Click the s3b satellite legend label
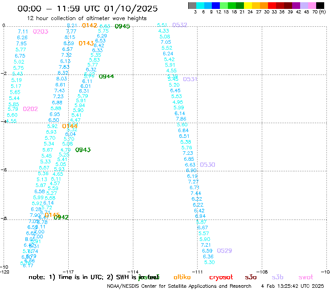330x290 pixels. point(277,277)
